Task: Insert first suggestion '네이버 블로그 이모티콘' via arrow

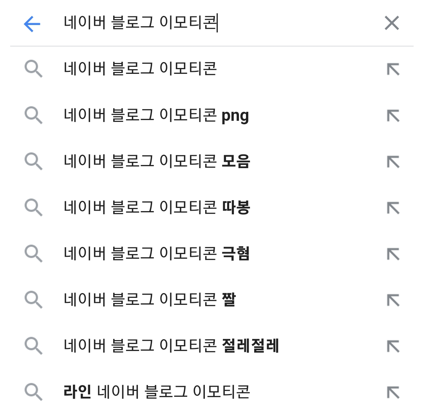Action: (392, 70)
